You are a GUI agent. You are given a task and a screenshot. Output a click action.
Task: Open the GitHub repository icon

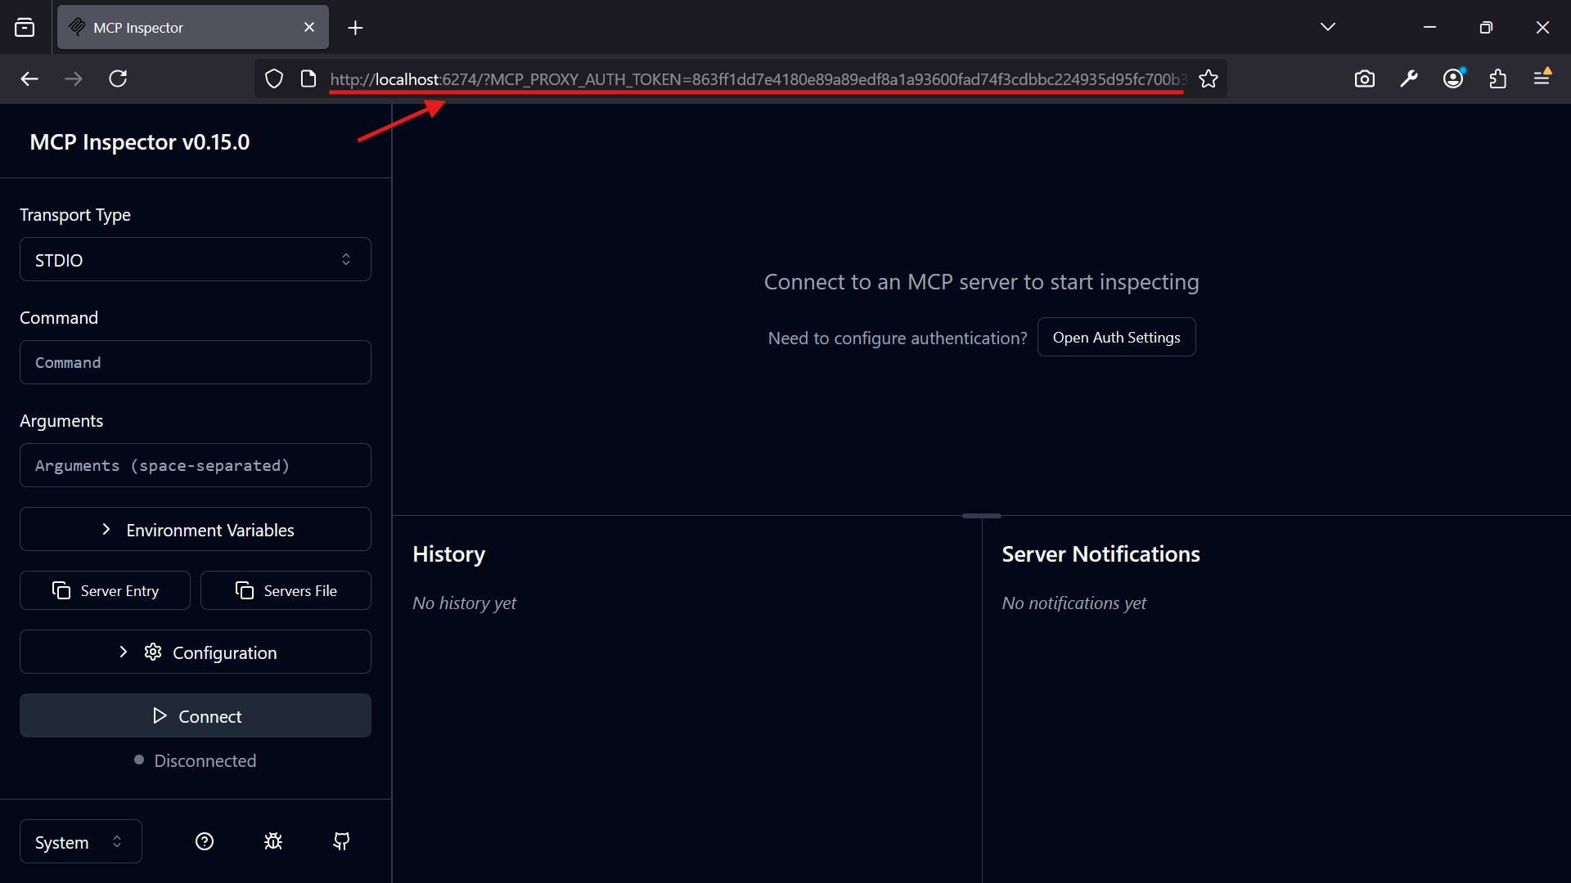point(342,841)
